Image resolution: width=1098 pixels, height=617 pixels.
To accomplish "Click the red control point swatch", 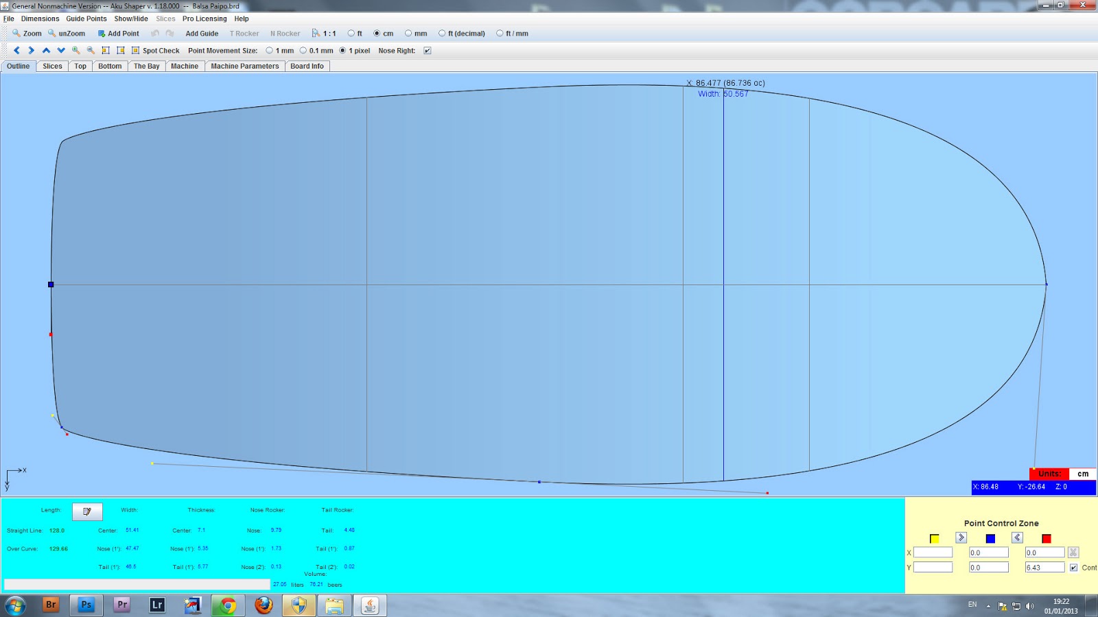I will click(1046, 539).
